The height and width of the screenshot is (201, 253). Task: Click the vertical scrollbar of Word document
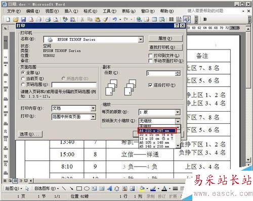(x=248, y=94)
